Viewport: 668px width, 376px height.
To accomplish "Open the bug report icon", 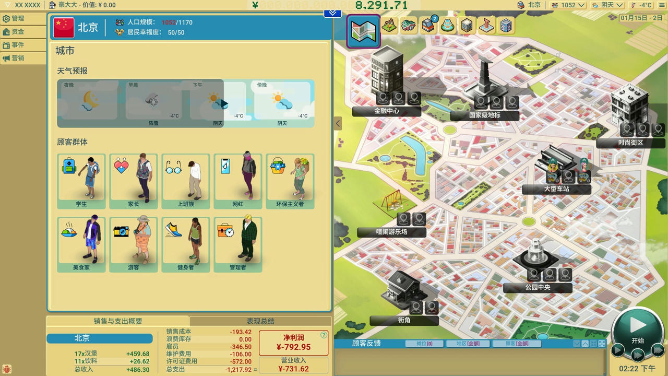I will pyautogui.click(x=7, y=369).
